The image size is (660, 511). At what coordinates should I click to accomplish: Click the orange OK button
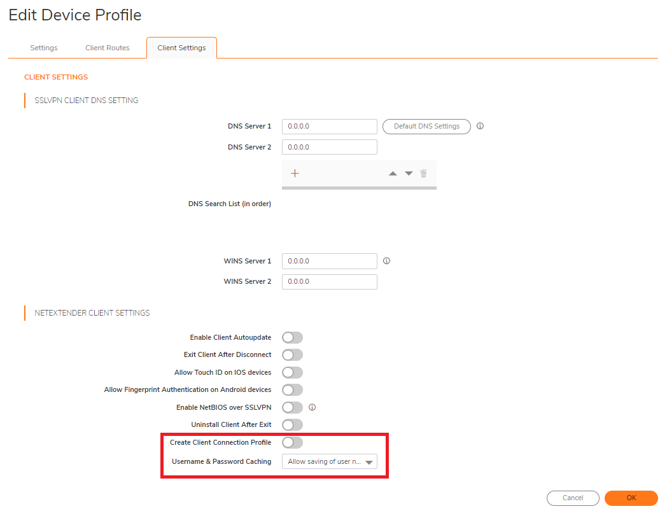tap(631, 498)
